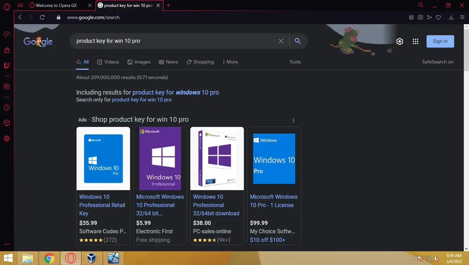Open GX Control speedometer sidebar icon
The width and height of the screenshot is (469, 265).
coord(7,34)
